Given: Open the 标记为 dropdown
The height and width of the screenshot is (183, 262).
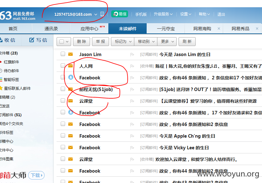Looking at the screenshot, I should [123, 42].
